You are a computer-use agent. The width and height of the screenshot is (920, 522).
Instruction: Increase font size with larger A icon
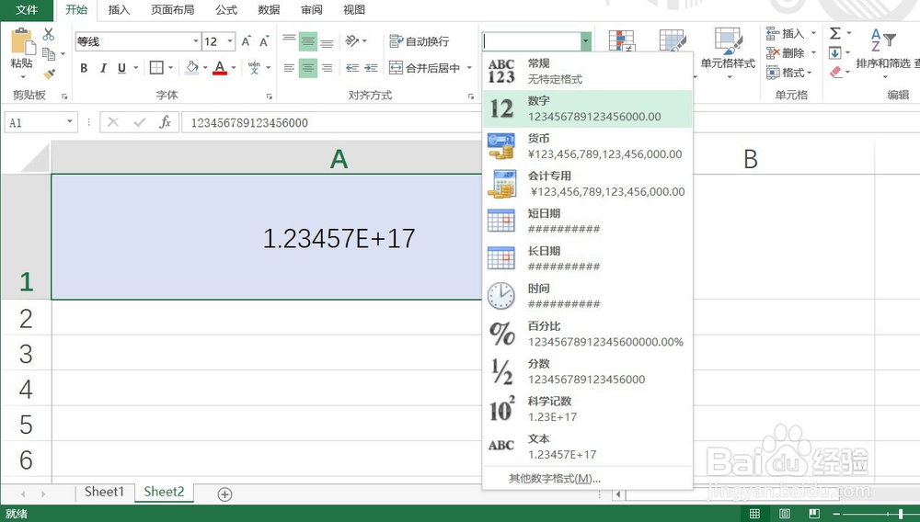[x=247, y=41]
